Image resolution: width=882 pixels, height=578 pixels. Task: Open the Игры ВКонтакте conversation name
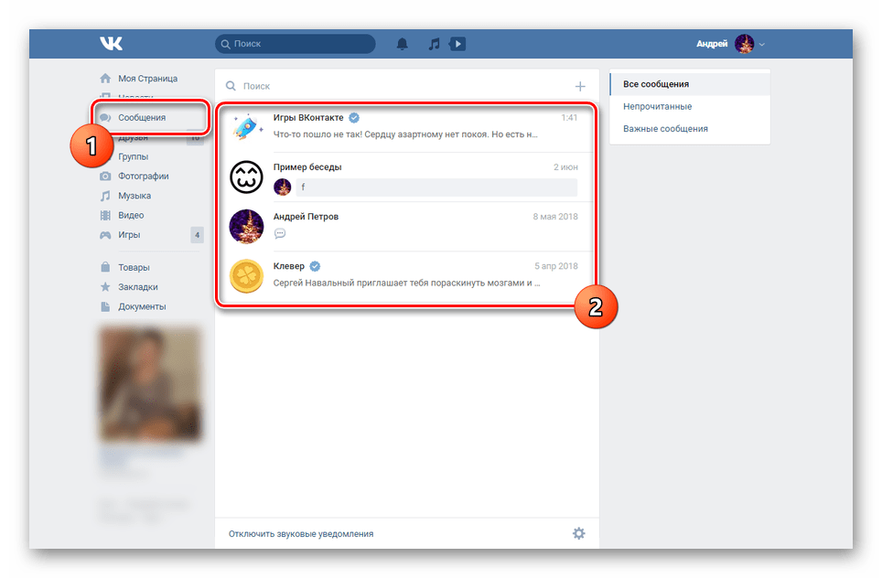[x=308, y=117]
